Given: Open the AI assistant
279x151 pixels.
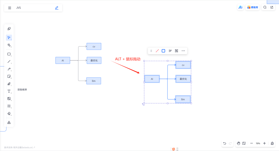Looking at the screenshot, I should click(x=241, y=7).
